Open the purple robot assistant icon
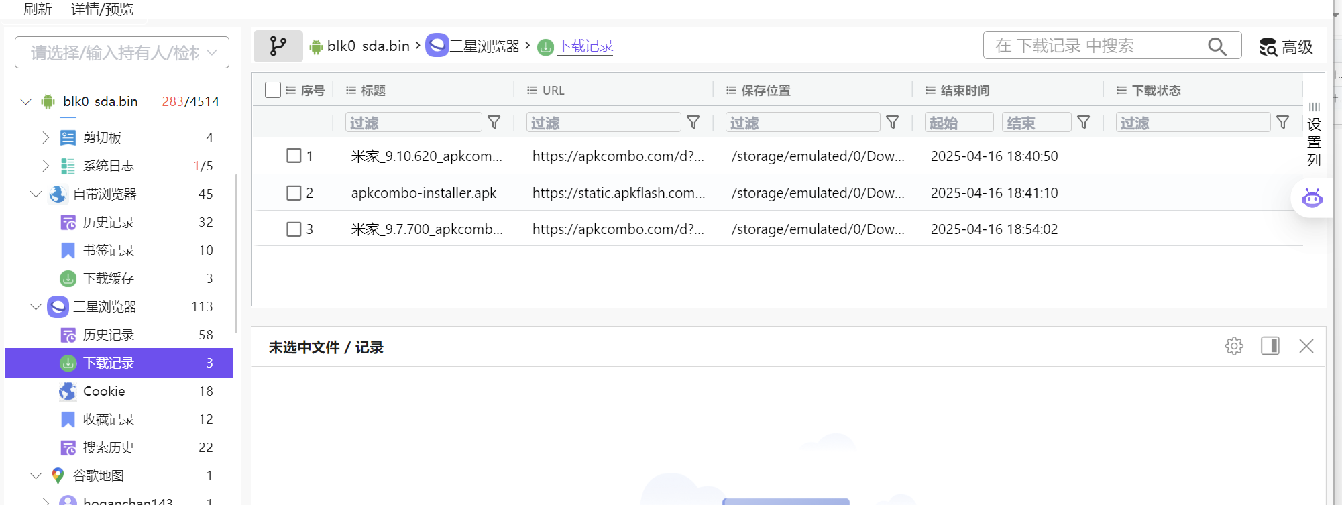 [1312, 198]
